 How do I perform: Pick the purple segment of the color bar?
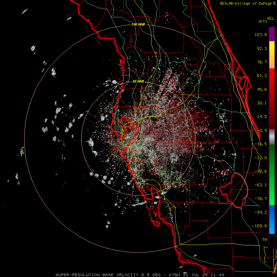(x=272, y=34)
